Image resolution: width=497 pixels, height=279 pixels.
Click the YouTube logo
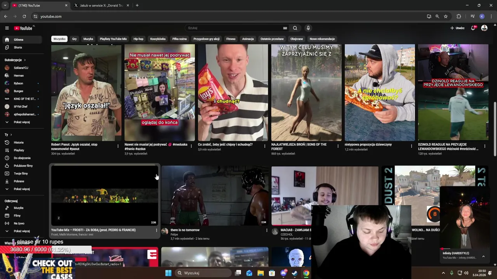[x=23, y=28]
